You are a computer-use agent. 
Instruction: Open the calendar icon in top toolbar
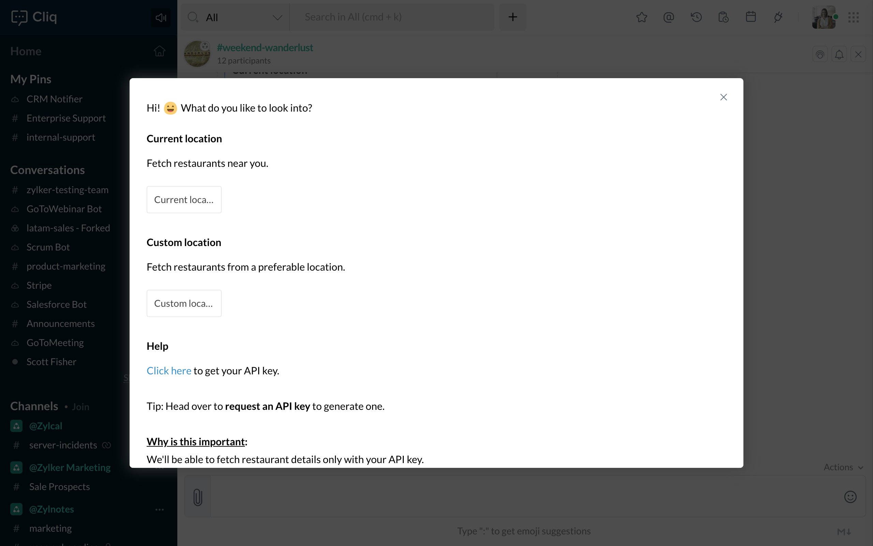[x=751, y=17]
